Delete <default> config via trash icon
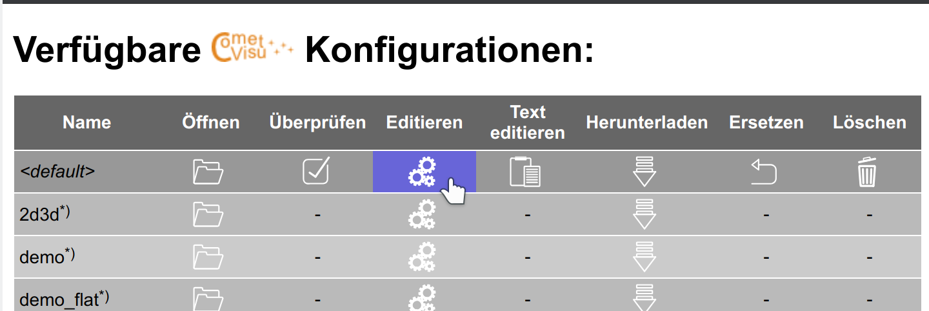Screen dimensions: 929x311 coord(867,172)
